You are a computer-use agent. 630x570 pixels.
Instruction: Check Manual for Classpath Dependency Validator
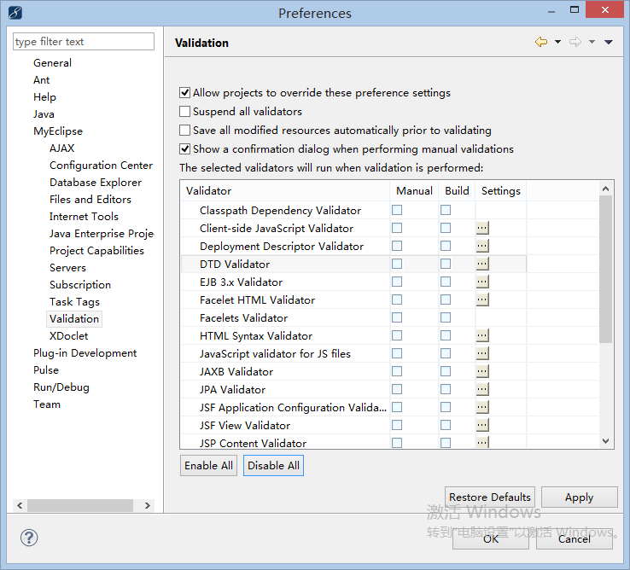coord(397,210)
